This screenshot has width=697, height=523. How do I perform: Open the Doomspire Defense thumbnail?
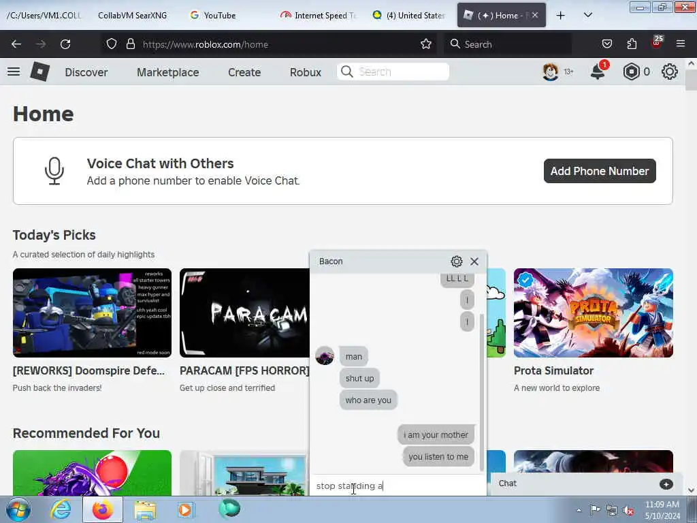(x=92, y=313)
